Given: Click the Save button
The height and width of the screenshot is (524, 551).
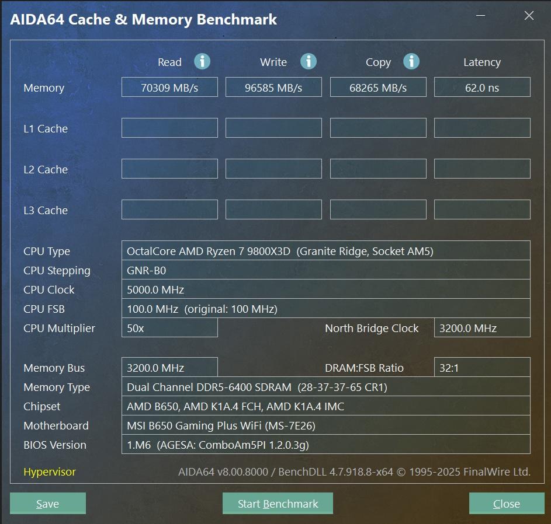Looking at the screenshot, I should pos(48,504).
